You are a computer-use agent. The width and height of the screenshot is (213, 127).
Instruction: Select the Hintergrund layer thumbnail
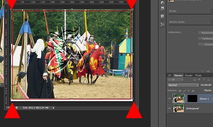point(179,108)
